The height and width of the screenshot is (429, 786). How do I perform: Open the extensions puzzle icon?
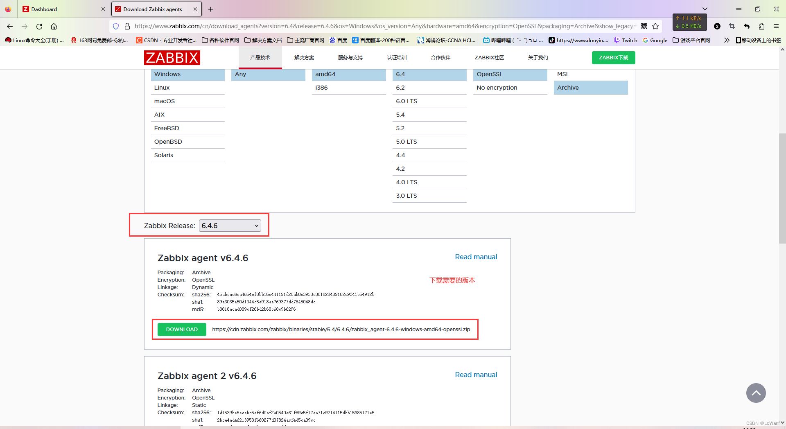[x=761, y=26]
